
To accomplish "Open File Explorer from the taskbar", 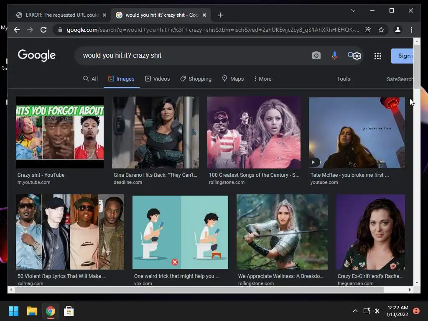I will (x=32, y=311).
